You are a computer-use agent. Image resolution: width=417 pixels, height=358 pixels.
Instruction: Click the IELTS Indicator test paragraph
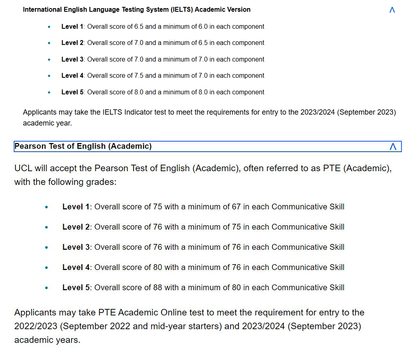(209, 118)
